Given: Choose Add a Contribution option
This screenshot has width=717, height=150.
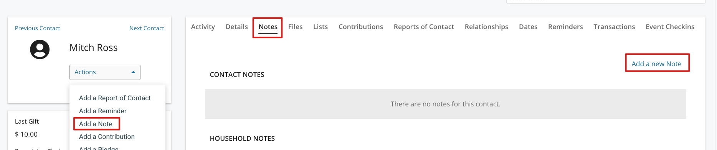Looking at the screenshot, I should pyautogui.click(x=107, y=137).
